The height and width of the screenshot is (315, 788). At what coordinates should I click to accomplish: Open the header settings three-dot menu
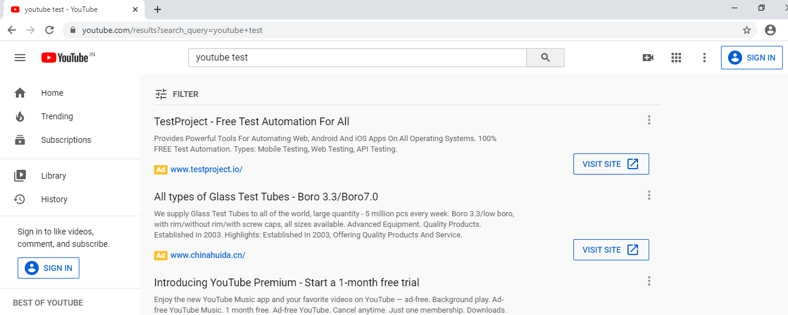click(704, 58)
